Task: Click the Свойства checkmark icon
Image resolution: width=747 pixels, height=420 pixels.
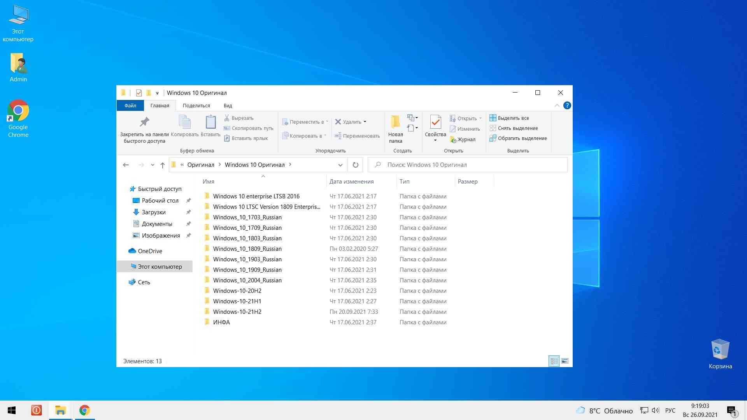Action: (435, 122)
